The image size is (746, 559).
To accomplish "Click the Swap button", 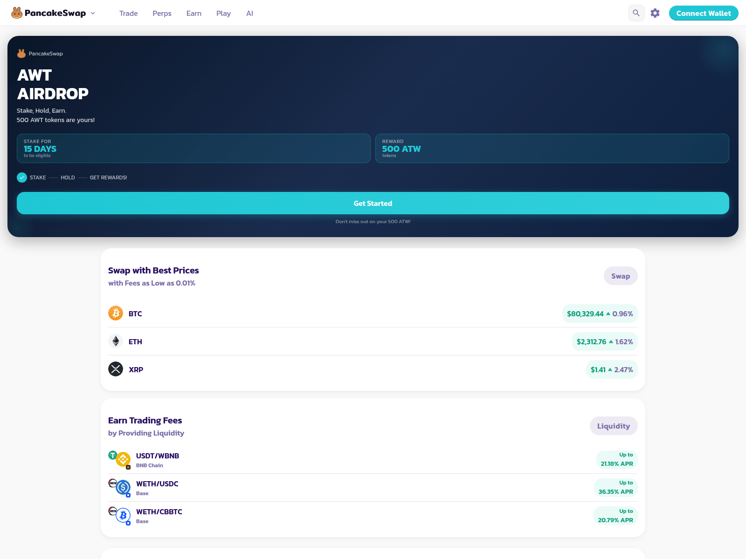I will point(621,276).
